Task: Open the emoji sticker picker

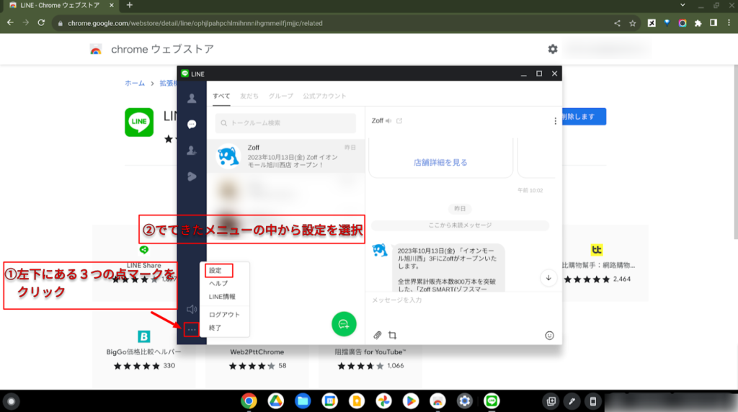Action: [x=549, y=335]
